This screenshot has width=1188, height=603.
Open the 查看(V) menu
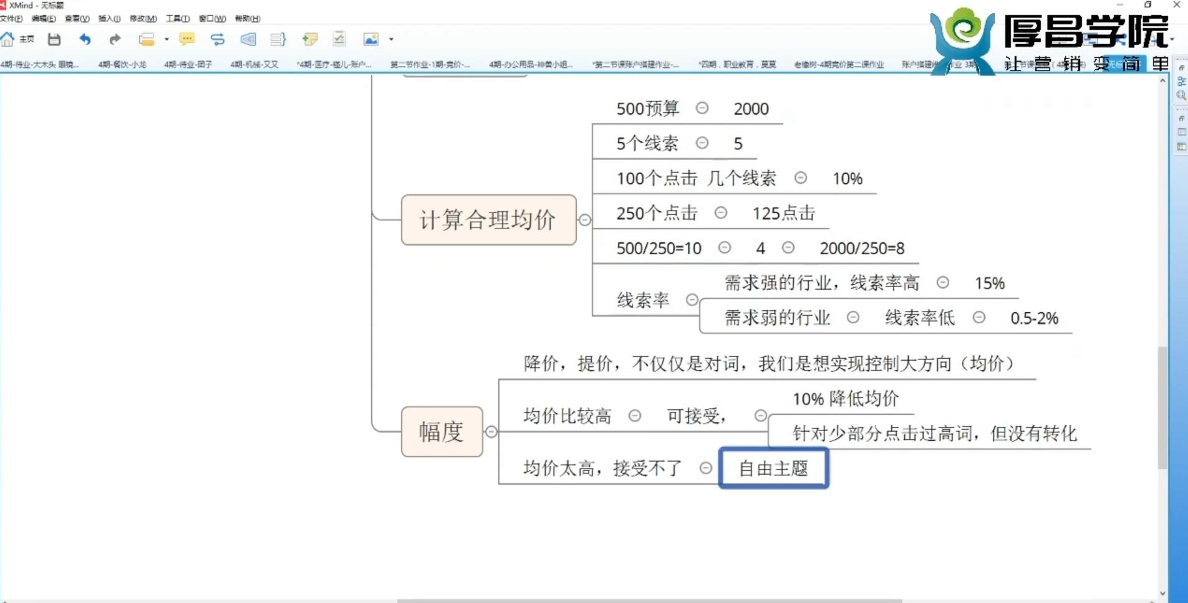[x=77, y=19]
